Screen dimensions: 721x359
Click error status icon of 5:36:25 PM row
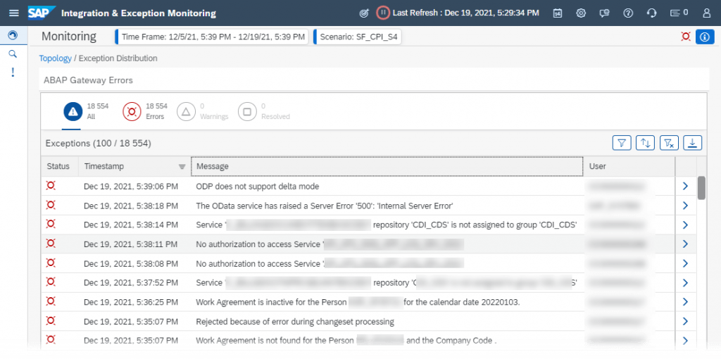pyautogui.click(x=51, y=301)
